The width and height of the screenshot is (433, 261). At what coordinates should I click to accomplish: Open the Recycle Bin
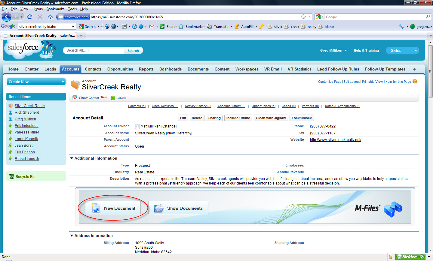click(26, 177)
